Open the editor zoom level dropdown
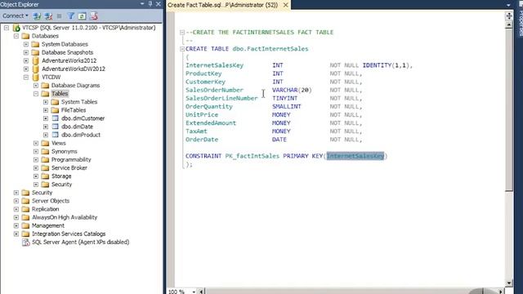523x294 pixels. tap(194, 292)
